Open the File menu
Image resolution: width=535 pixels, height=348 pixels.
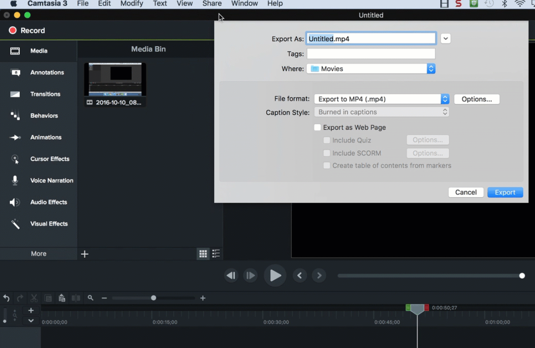click(x=83, y=4)
